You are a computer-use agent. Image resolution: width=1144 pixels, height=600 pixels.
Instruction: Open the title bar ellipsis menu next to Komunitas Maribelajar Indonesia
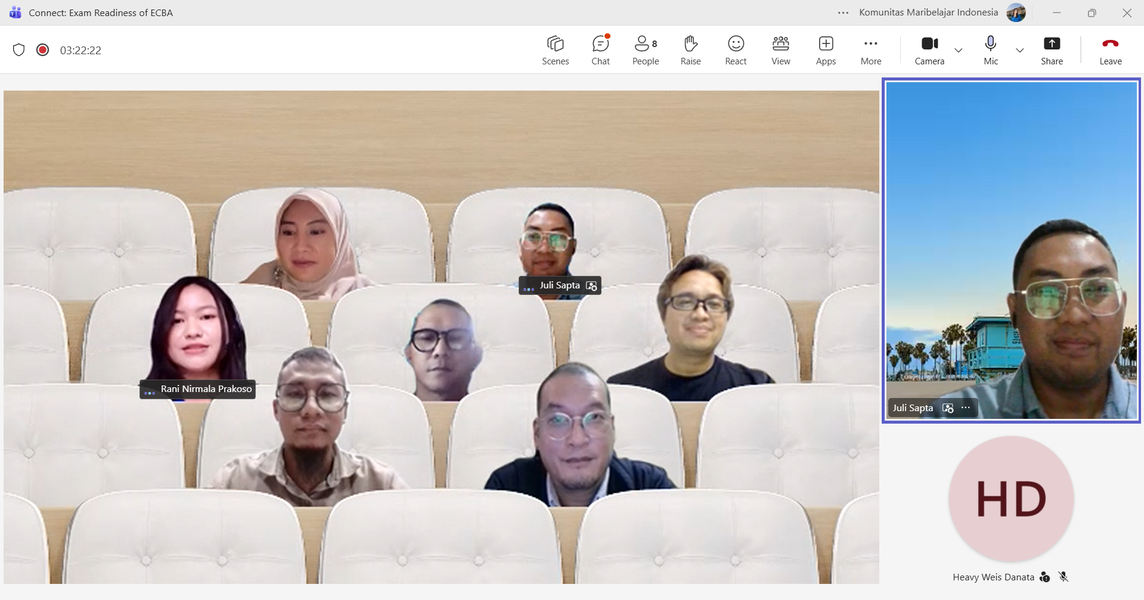tap(842, 12)
